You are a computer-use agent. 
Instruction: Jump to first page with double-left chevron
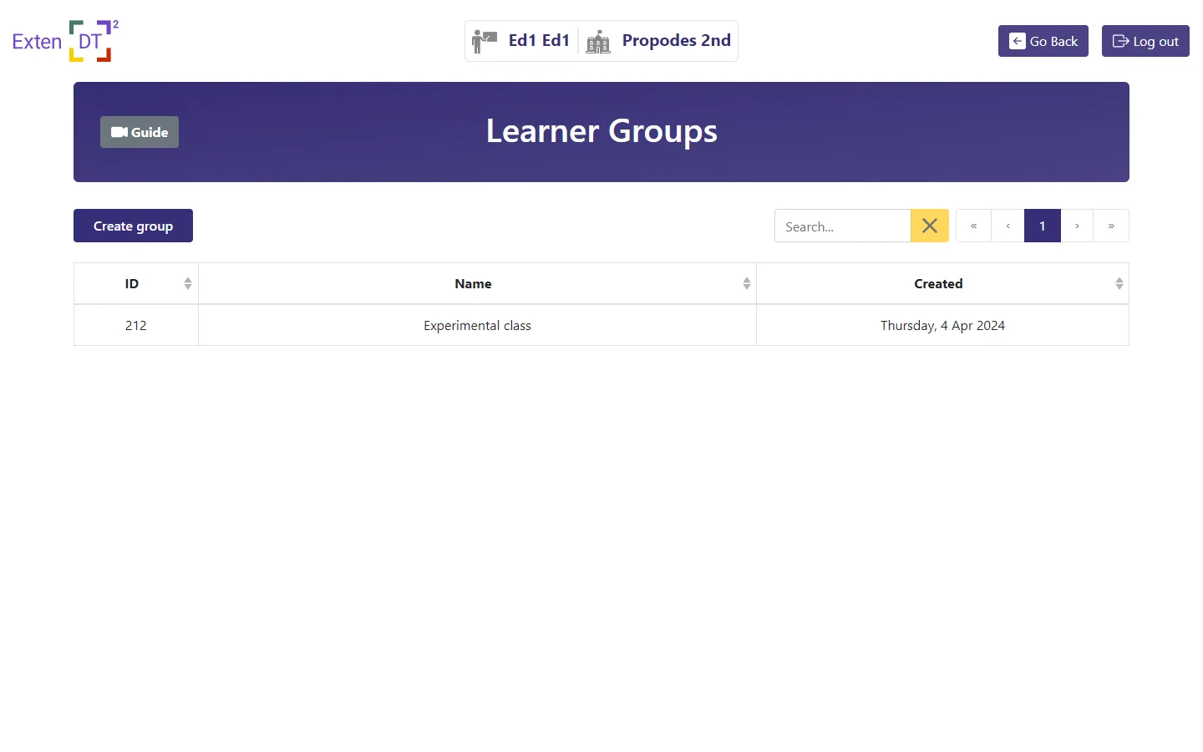click(x=973, y=226)
